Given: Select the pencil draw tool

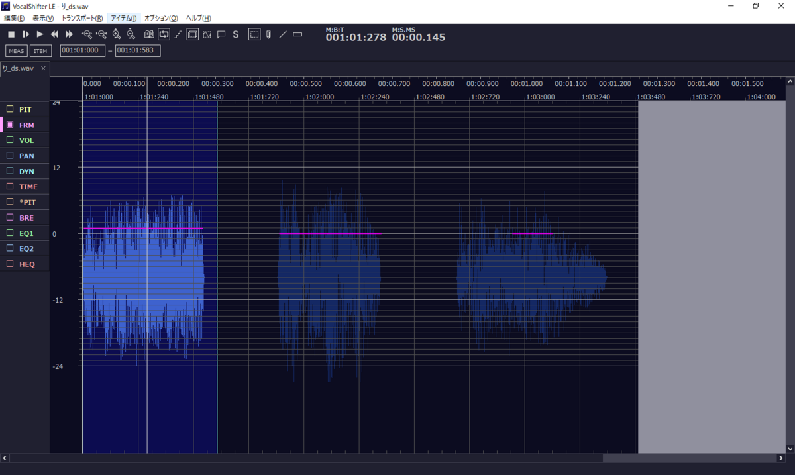Looking at the screenshot, I should coord(268,34).
